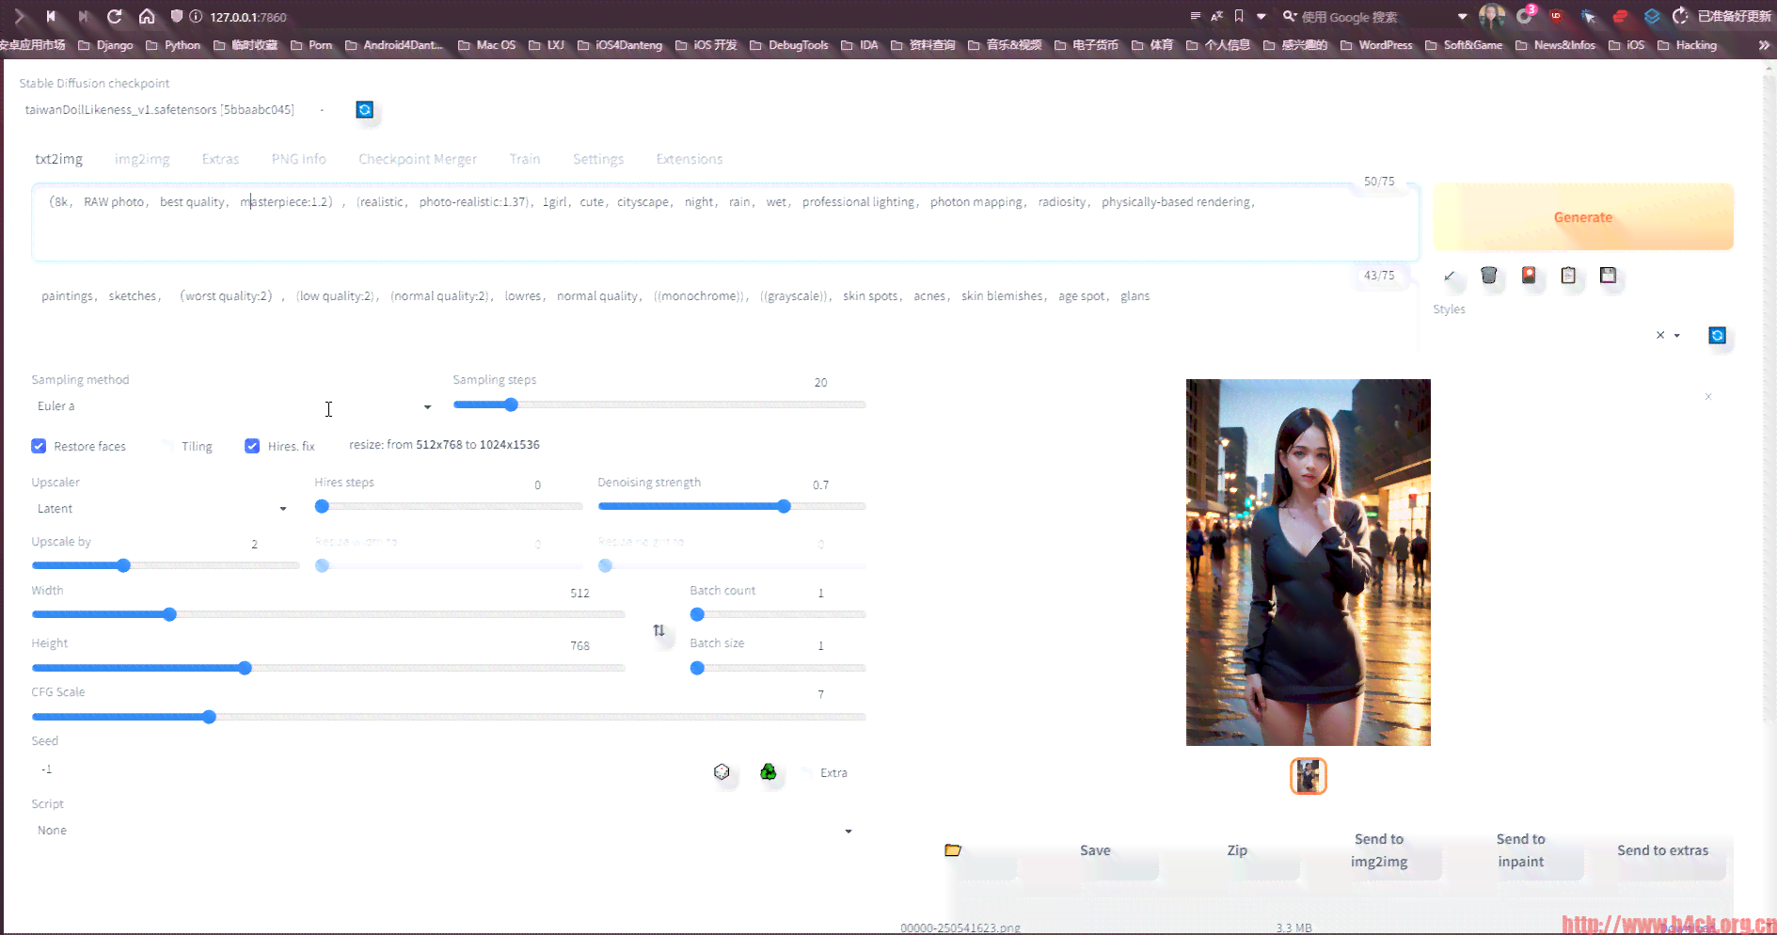The height and width of the screenshot is (935, 1777).
Task: Open the uBlock Origin extension icon
Action: [1556, 16]
